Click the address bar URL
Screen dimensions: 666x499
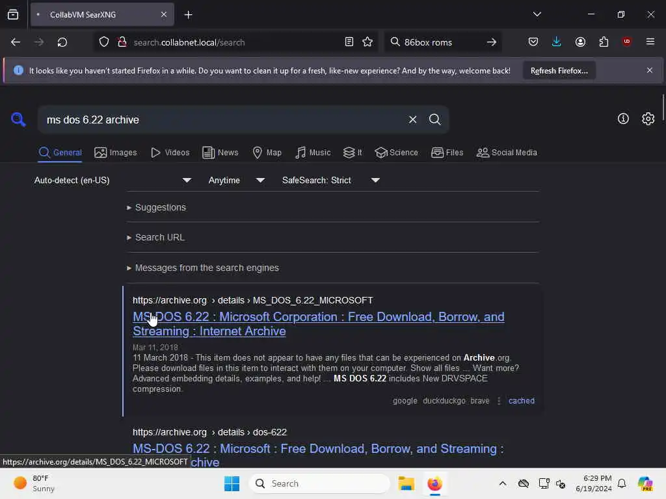pyautogui.click(x=189, y=42)
